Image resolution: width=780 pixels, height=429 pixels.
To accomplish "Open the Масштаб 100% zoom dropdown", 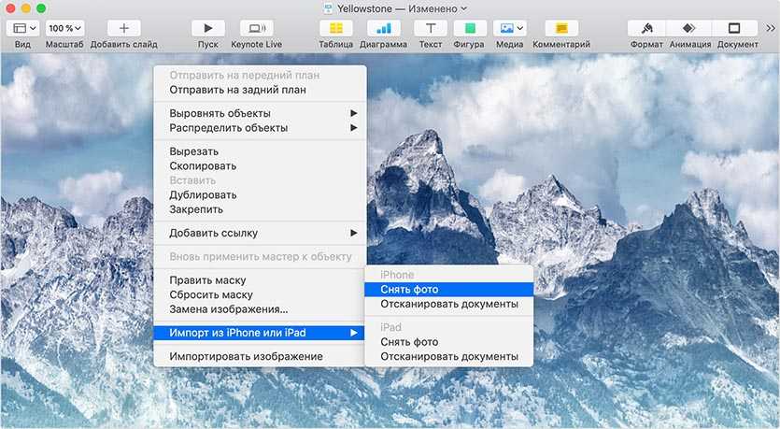I will [x=64, y=28].
